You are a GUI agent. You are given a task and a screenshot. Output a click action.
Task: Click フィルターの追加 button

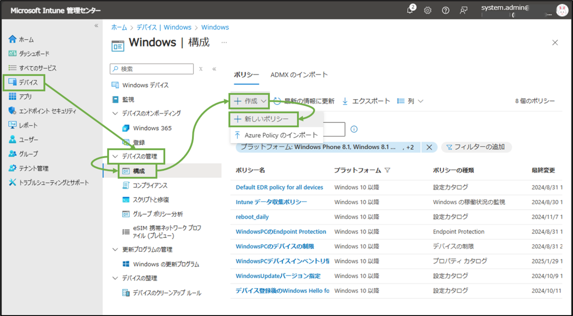pos(476,147)
